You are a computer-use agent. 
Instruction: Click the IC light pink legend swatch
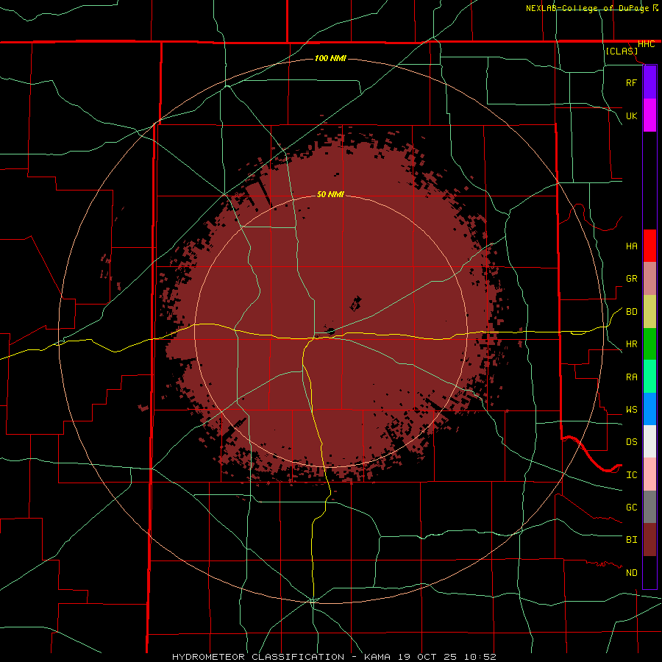649,474
